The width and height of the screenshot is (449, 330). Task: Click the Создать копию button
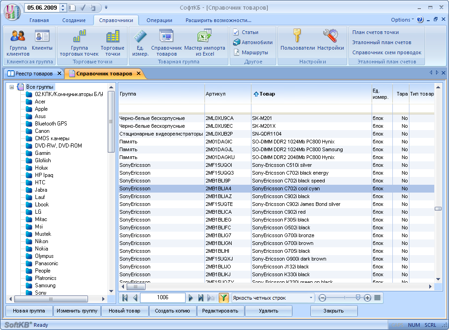pos(172,311)
